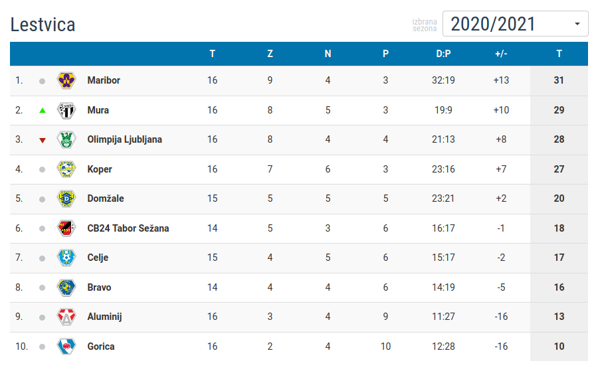The width and height of the screenshot is (598, 375).
Task: Click the green up arrow beside Mura
Action: 43,110
